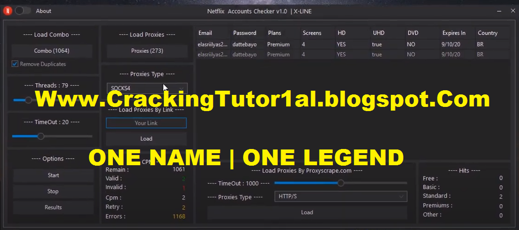Viewport: 519px width, 230px height.
Task: Click the 'Remain :' label
Action: pos(117,169)
